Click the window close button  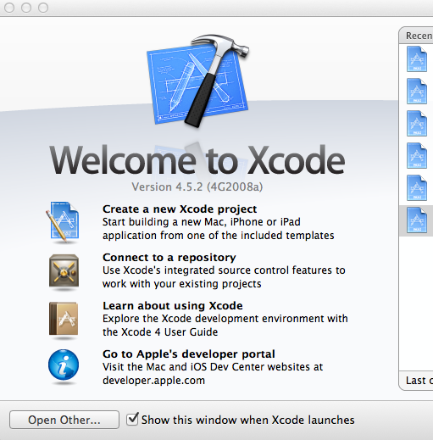(x=9, y=8)
